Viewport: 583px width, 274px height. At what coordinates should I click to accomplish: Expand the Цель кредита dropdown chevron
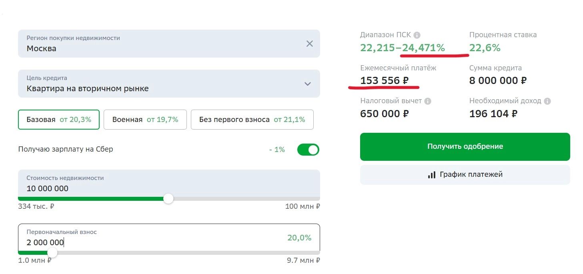[x=307, y=84]
